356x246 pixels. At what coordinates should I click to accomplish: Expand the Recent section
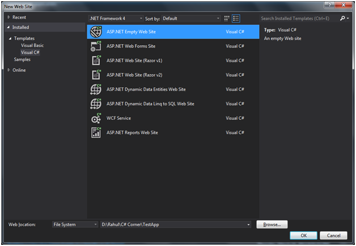click(9, 17)
